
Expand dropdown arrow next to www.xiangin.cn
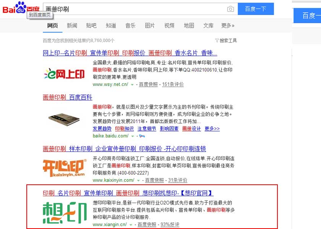pyautogui.click(x=131, y=225)
